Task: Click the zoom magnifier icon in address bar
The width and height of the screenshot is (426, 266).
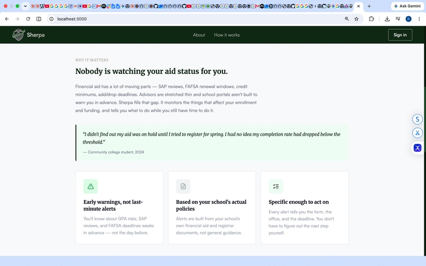Action: pos(347,19)
